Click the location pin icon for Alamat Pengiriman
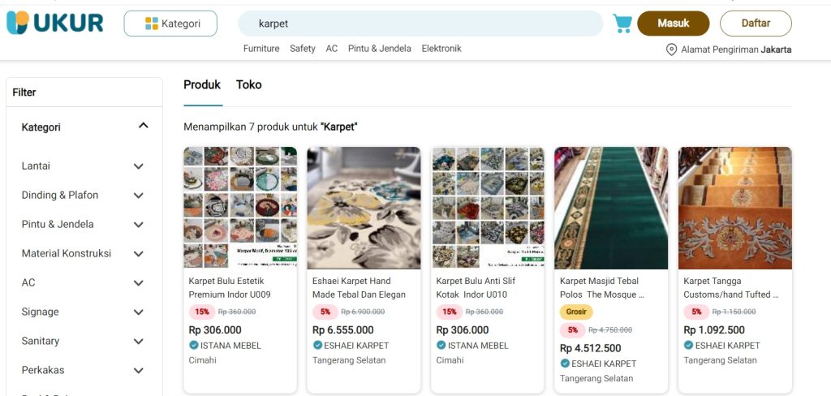Screen dimensions: 831x396 coord(671,49)
